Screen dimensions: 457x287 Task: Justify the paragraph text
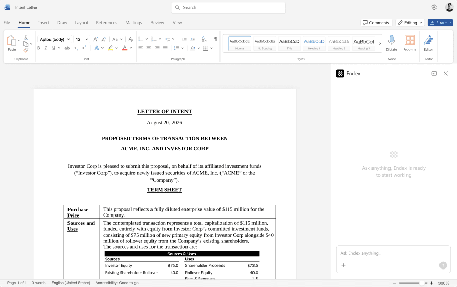tap(165, 48)
